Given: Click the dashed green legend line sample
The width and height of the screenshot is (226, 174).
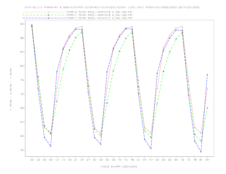Looking at the screenshot, I should [x=44, y=15].
